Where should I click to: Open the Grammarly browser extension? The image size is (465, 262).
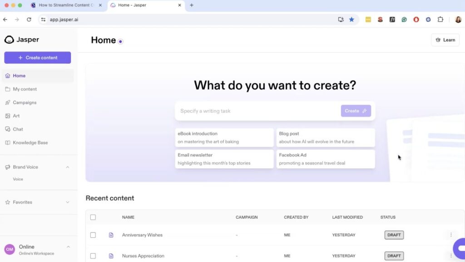pyautogui.click(x=404, y=20)
